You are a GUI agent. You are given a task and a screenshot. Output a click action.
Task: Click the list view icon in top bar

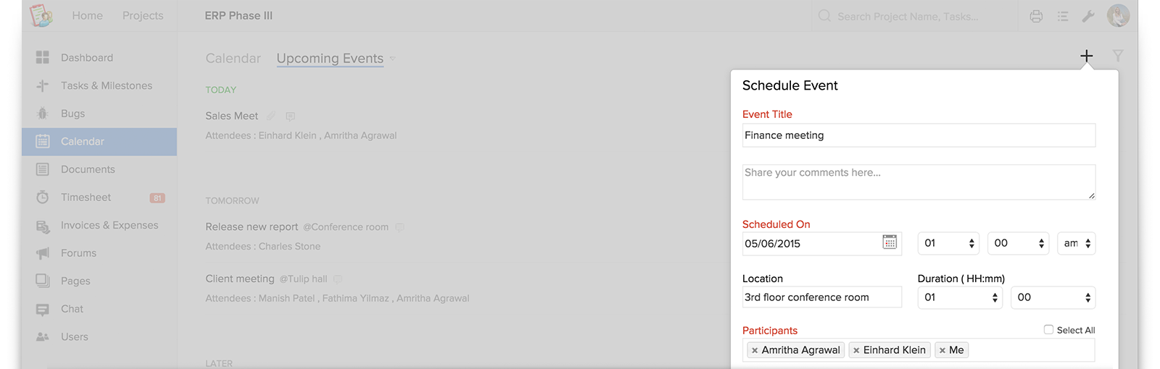(x=1063, y=16)
